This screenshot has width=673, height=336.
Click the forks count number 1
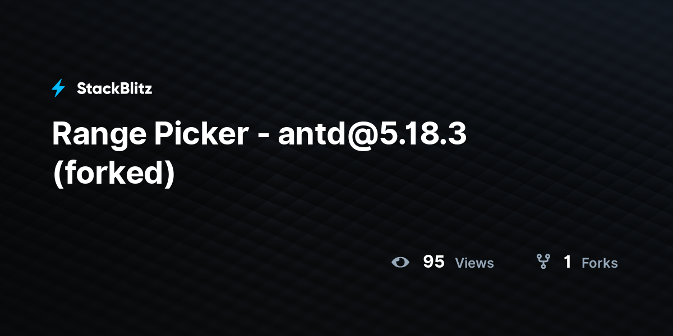click(567, 262)
